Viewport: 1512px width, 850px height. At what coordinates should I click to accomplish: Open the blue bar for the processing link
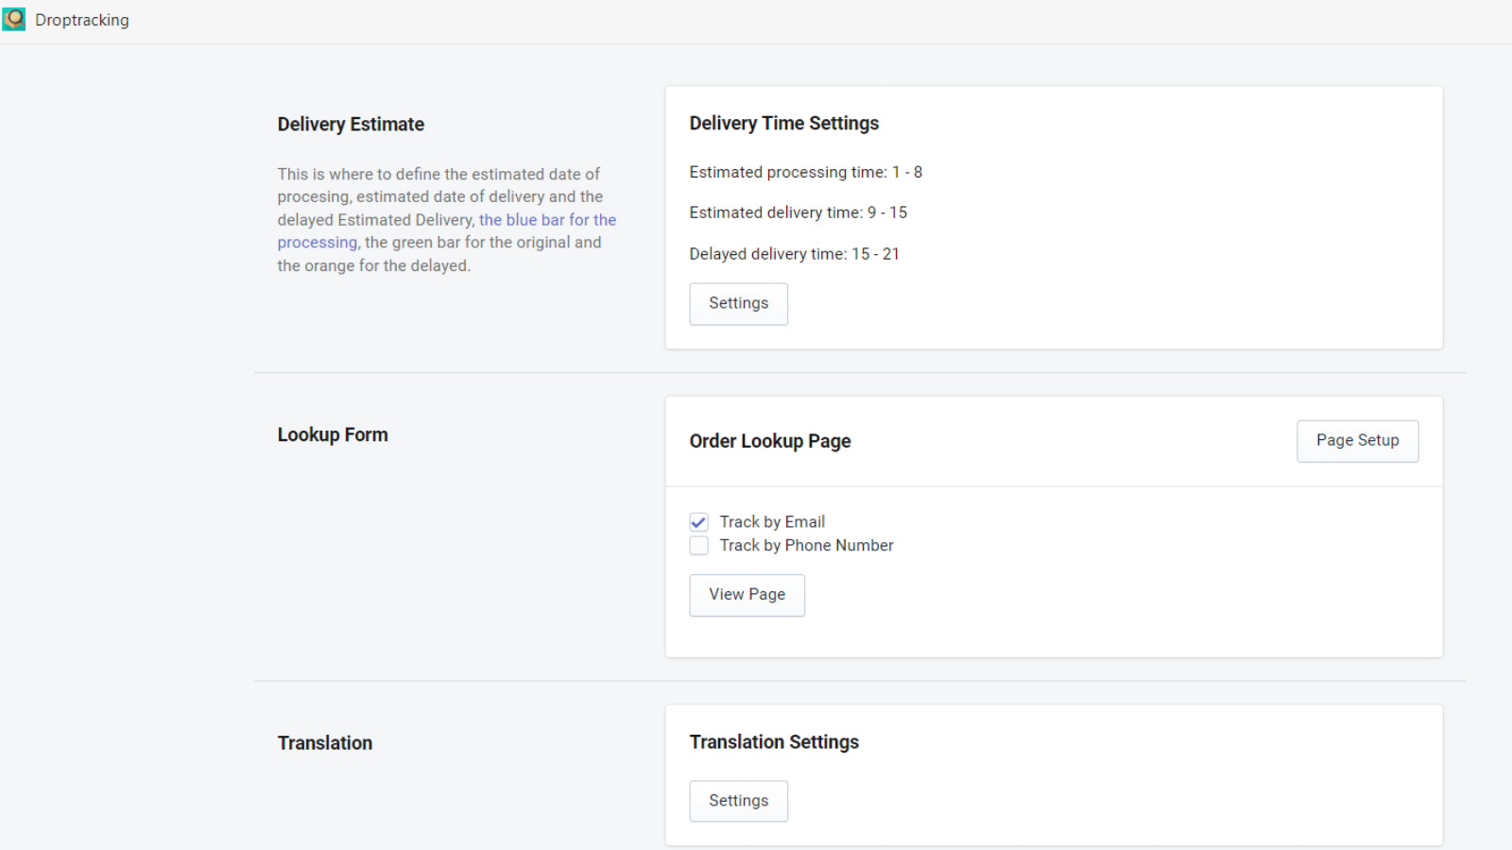coord(547,219)
